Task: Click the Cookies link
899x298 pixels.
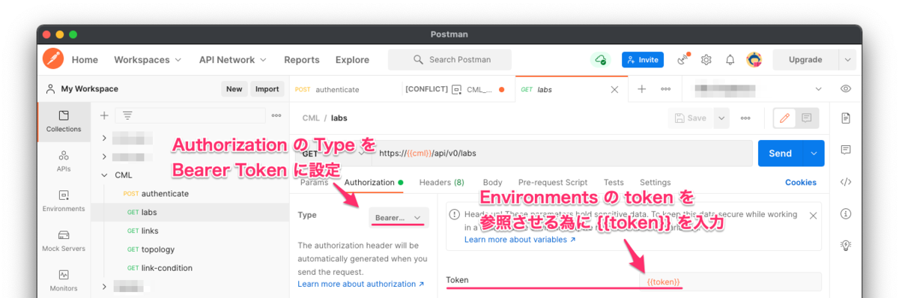Action: click(x=801, y=182)
